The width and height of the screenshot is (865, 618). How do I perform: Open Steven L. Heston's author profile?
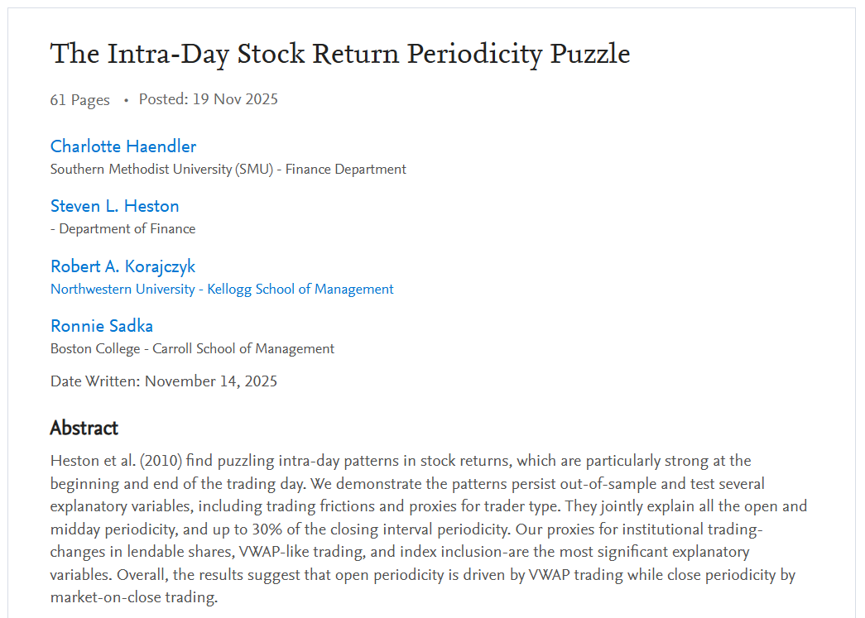(x=114, y=206)
